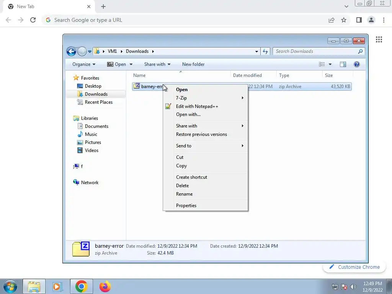Click the barney-error zip file icon

(137, 86)
